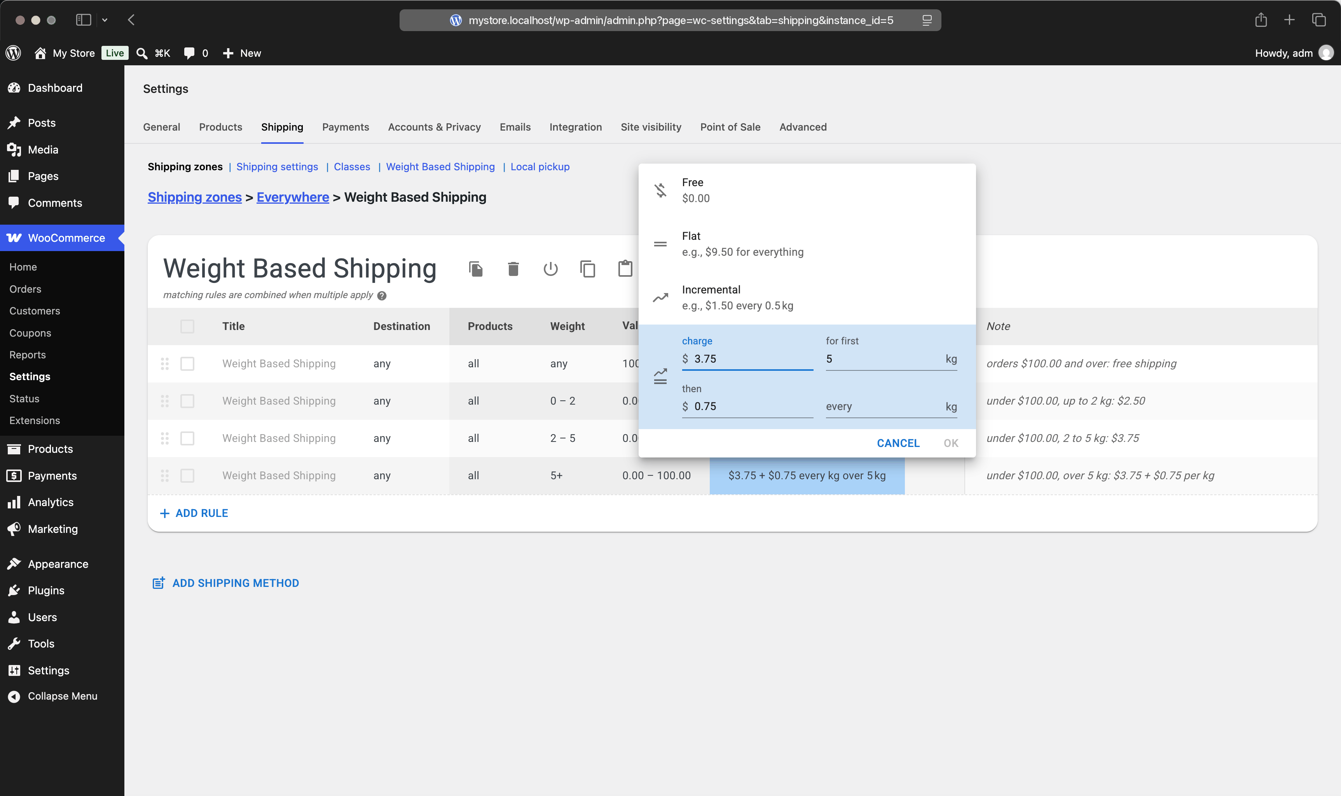Select the Flat charge option
The width and height of the screenshot is (1341, 796).
click(x=807, y=244)
